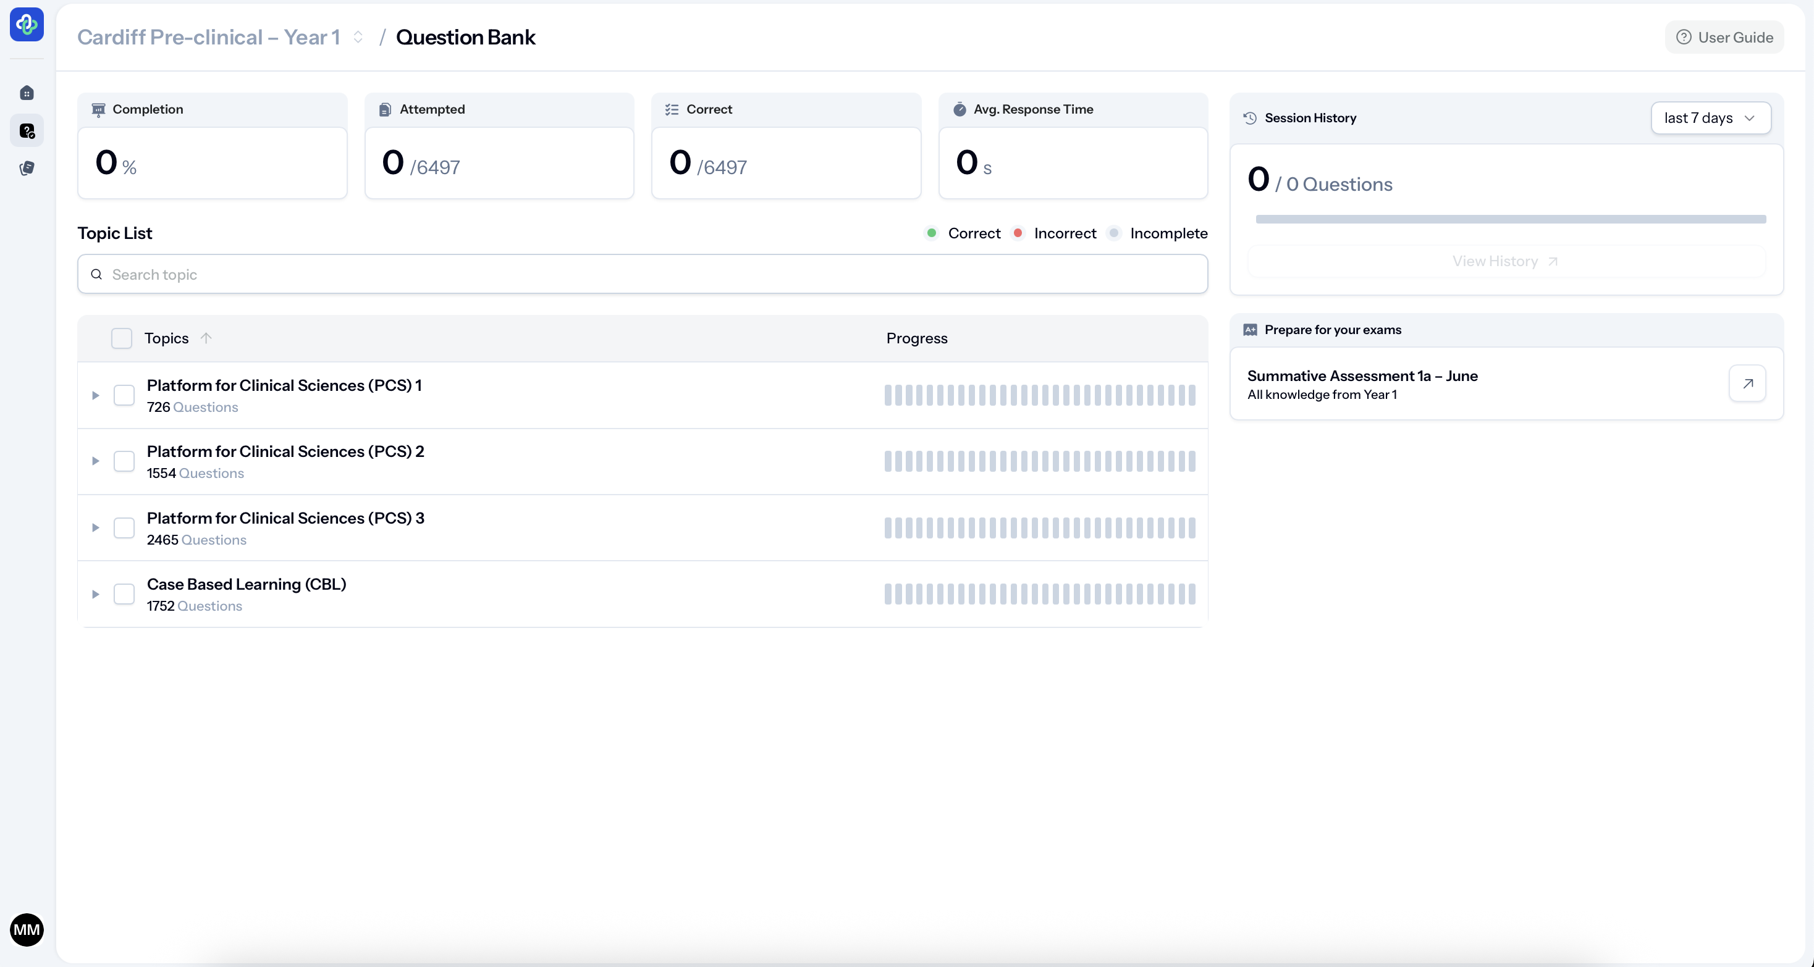Viewport: 1814px width, 967px height.
Task: Select the Question Bank sidebar icon
Action: coord(27,131)
